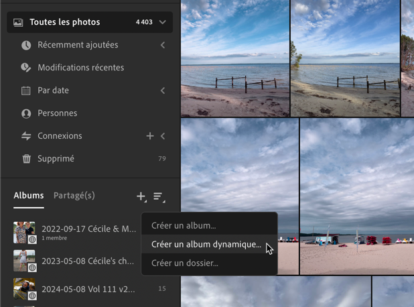Open album 2023-05-08 Cécile's ch...
Screen dimensions: 414x307
(x=88, y=261)
